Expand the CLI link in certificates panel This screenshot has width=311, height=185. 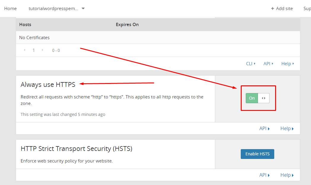pos(251,64)
